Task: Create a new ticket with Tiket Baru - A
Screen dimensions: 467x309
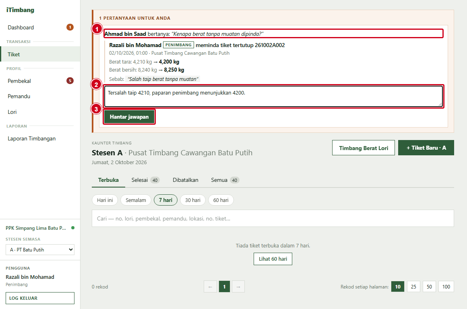Action: click(426, 148)
